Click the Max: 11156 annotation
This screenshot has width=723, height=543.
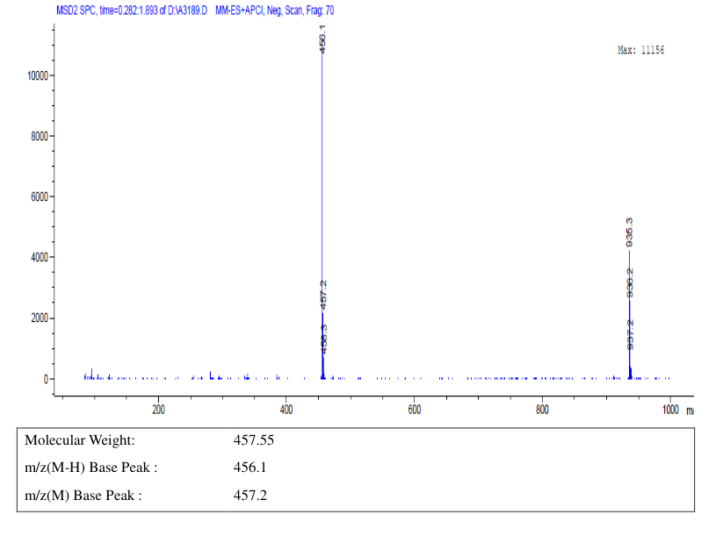click(641, 50)
